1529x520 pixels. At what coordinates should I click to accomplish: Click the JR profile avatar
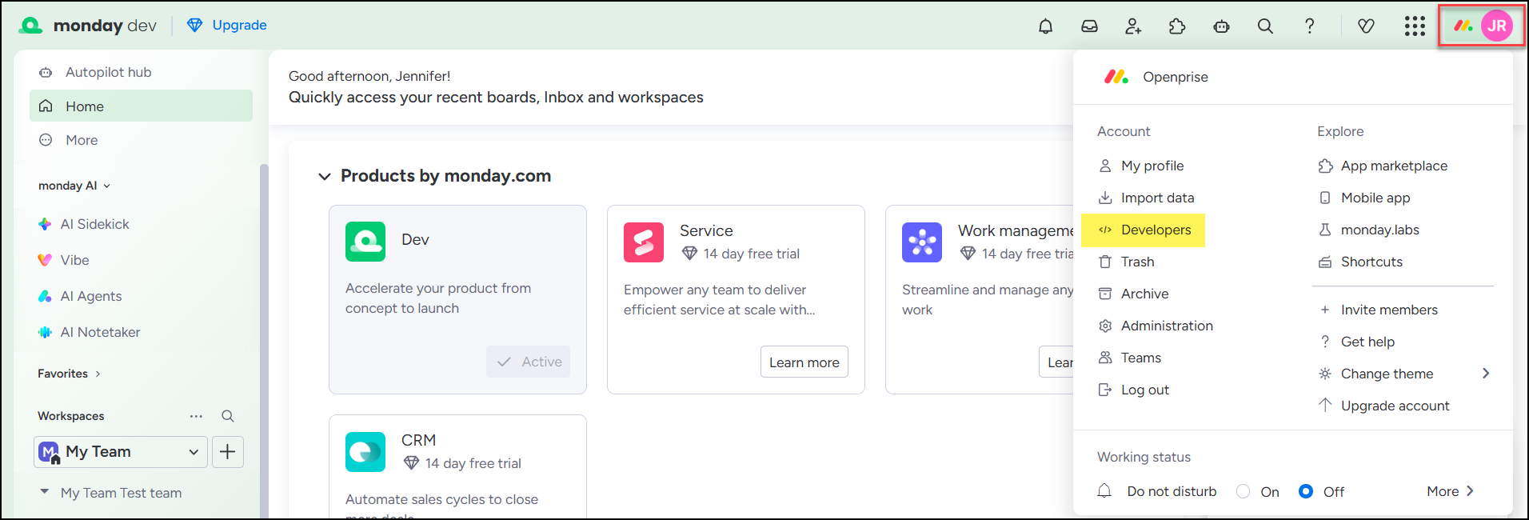[x=1497, y=26]
